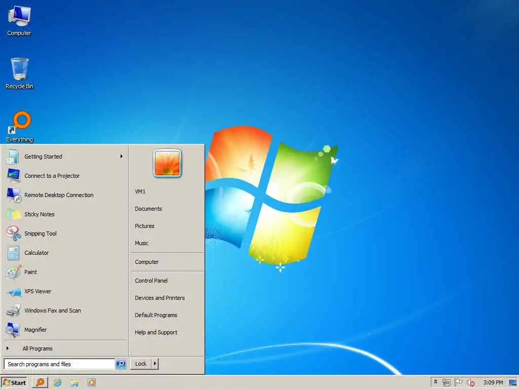Viewport: 519px width, 389px height.
Task: Open Internet Explorer from the taskbar
Action: pyautogui.click(x=57, y=382)
